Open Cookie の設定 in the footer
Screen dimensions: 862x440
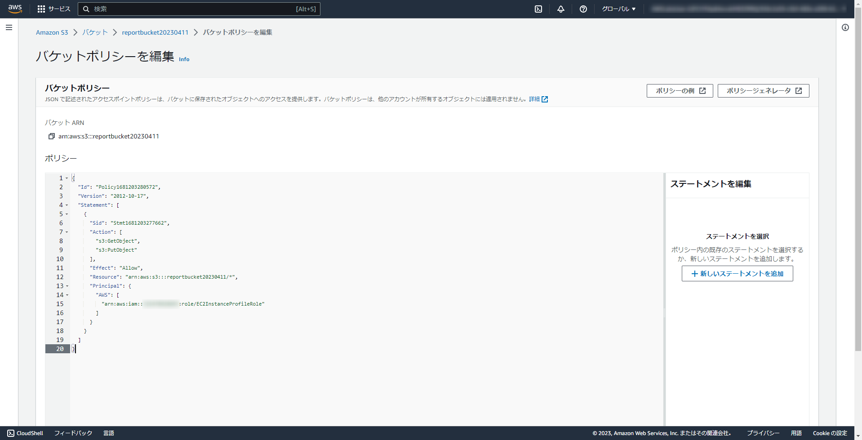pyautogui.click(x=829, y=433)
